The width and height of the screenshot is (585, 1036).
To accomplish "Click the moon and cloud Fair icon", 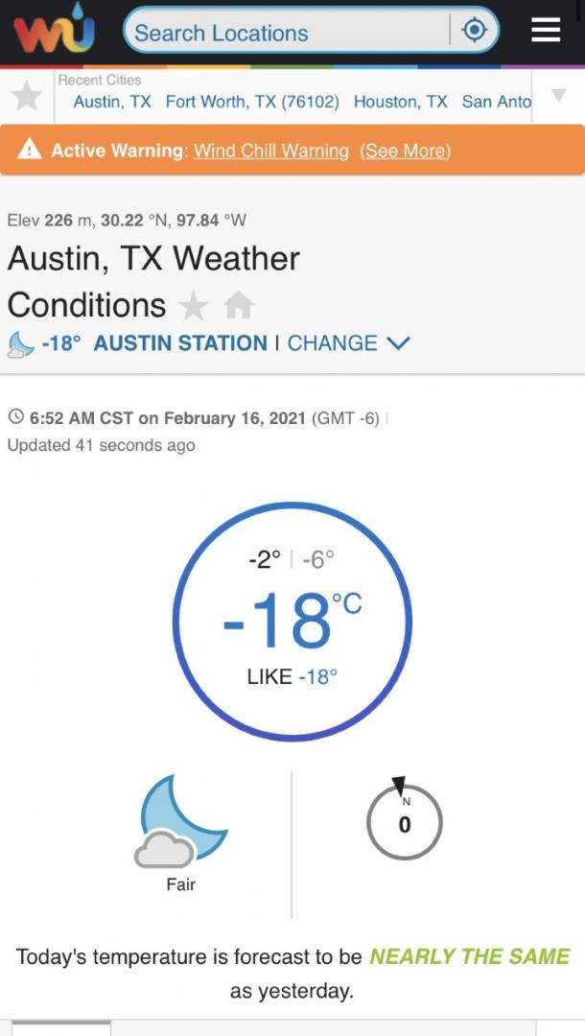I will (180, 823).
